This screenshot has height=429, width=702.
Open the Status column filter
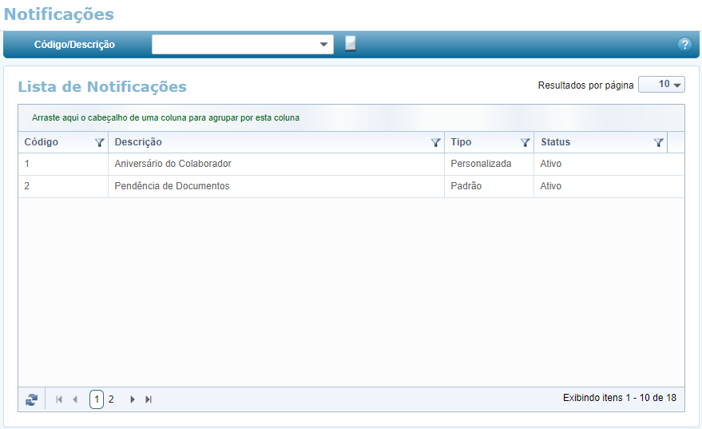pyautogui.click(x=658, y=143)
